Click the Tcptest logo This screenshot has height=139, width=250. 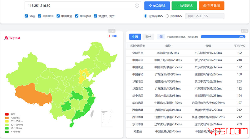12,38
